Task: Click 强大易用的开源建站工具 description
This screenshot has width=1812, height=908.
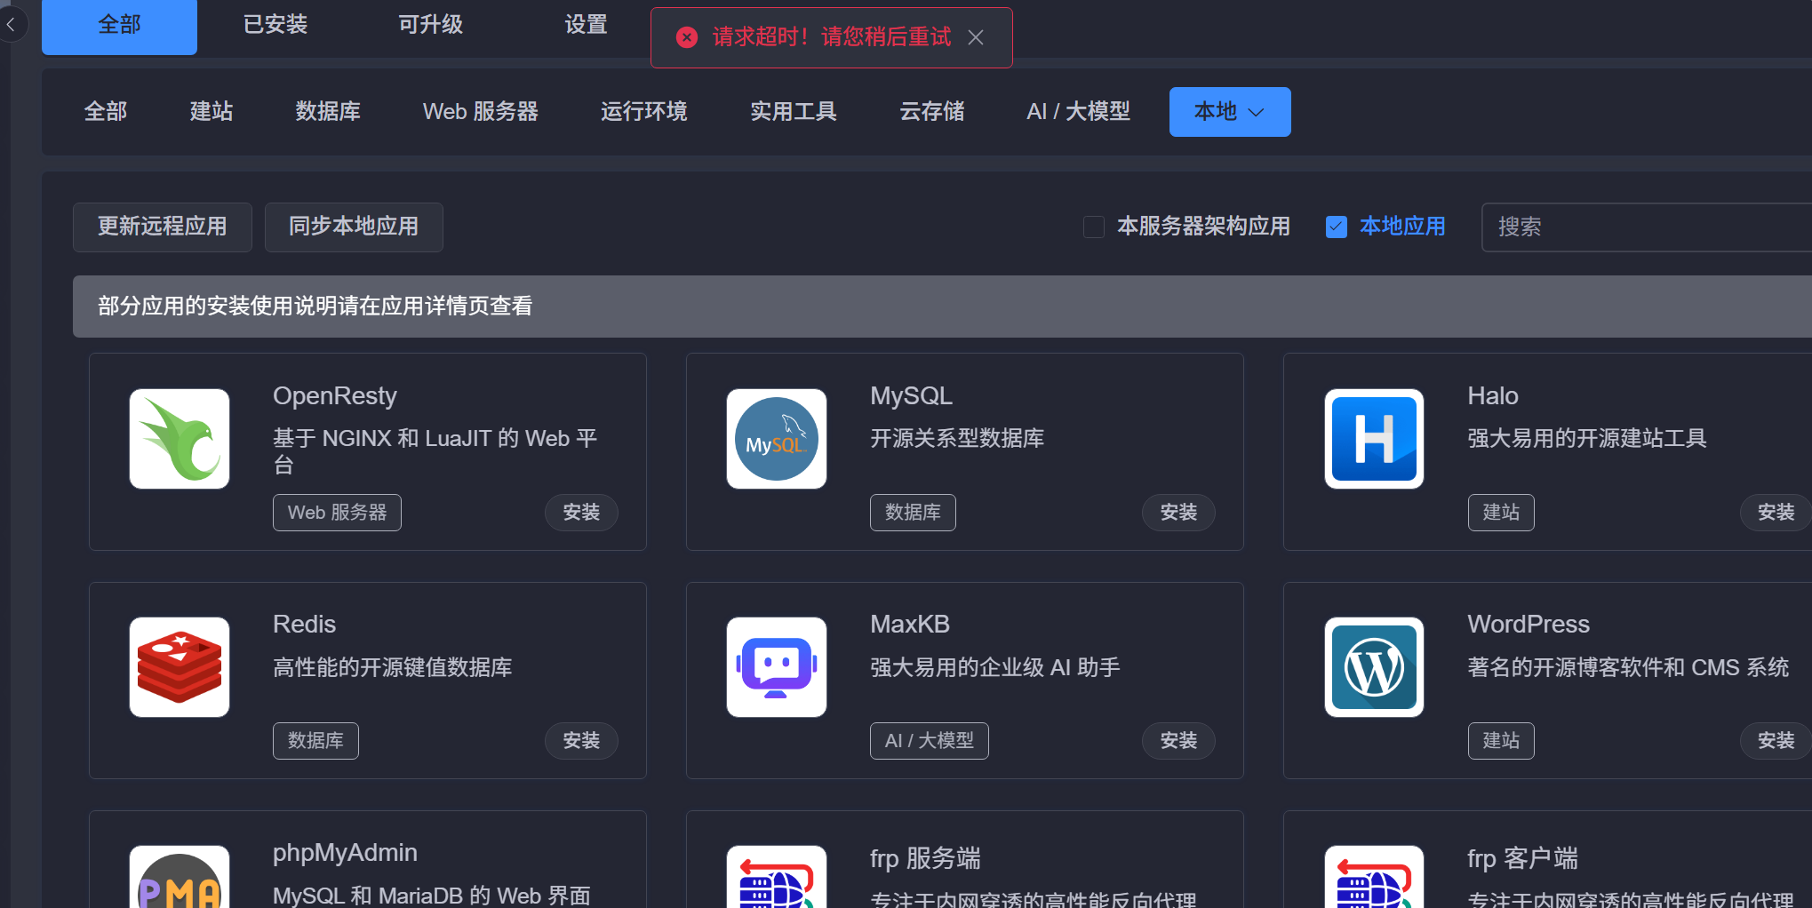Action: pyautogui.click(x=1587, y=439)
